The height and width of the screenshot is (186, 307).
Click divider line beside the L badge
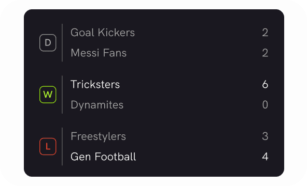62,146
